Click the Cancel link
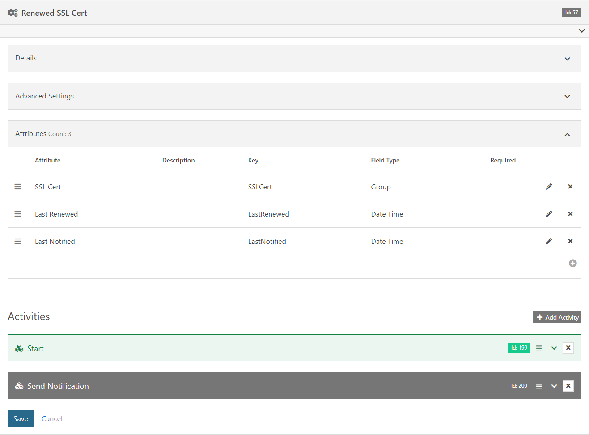Image resolution: width=589 pixels, height=435 pixels. [x=52, y=418]
